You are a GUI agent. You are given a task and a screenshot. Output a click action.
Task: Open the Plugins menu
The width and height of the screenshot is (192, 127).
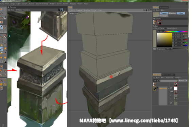[x=73, y=4]
